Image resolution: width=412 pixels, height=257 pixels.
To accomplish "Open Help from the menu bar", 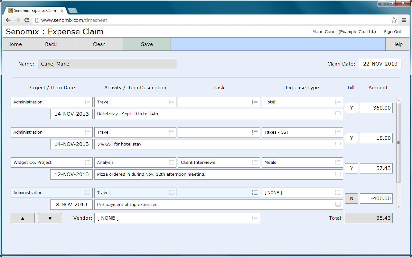I will click(x=398, y=44).
